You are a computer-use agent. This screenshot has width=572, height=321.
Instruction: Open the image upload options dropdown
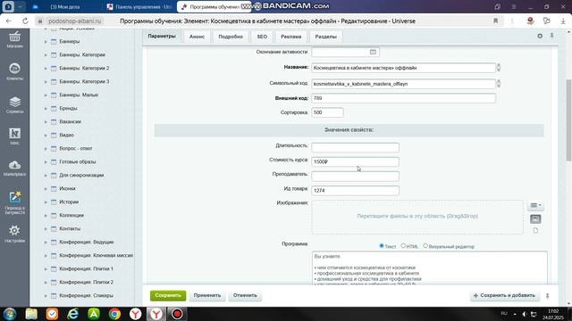pos(535,205)
